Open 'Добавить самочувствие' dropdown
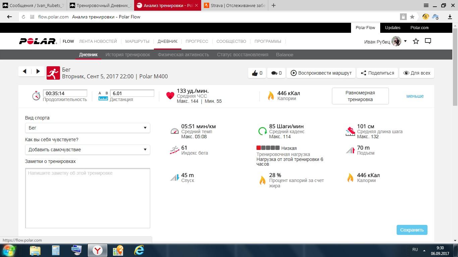 click(x=88, y=150)
